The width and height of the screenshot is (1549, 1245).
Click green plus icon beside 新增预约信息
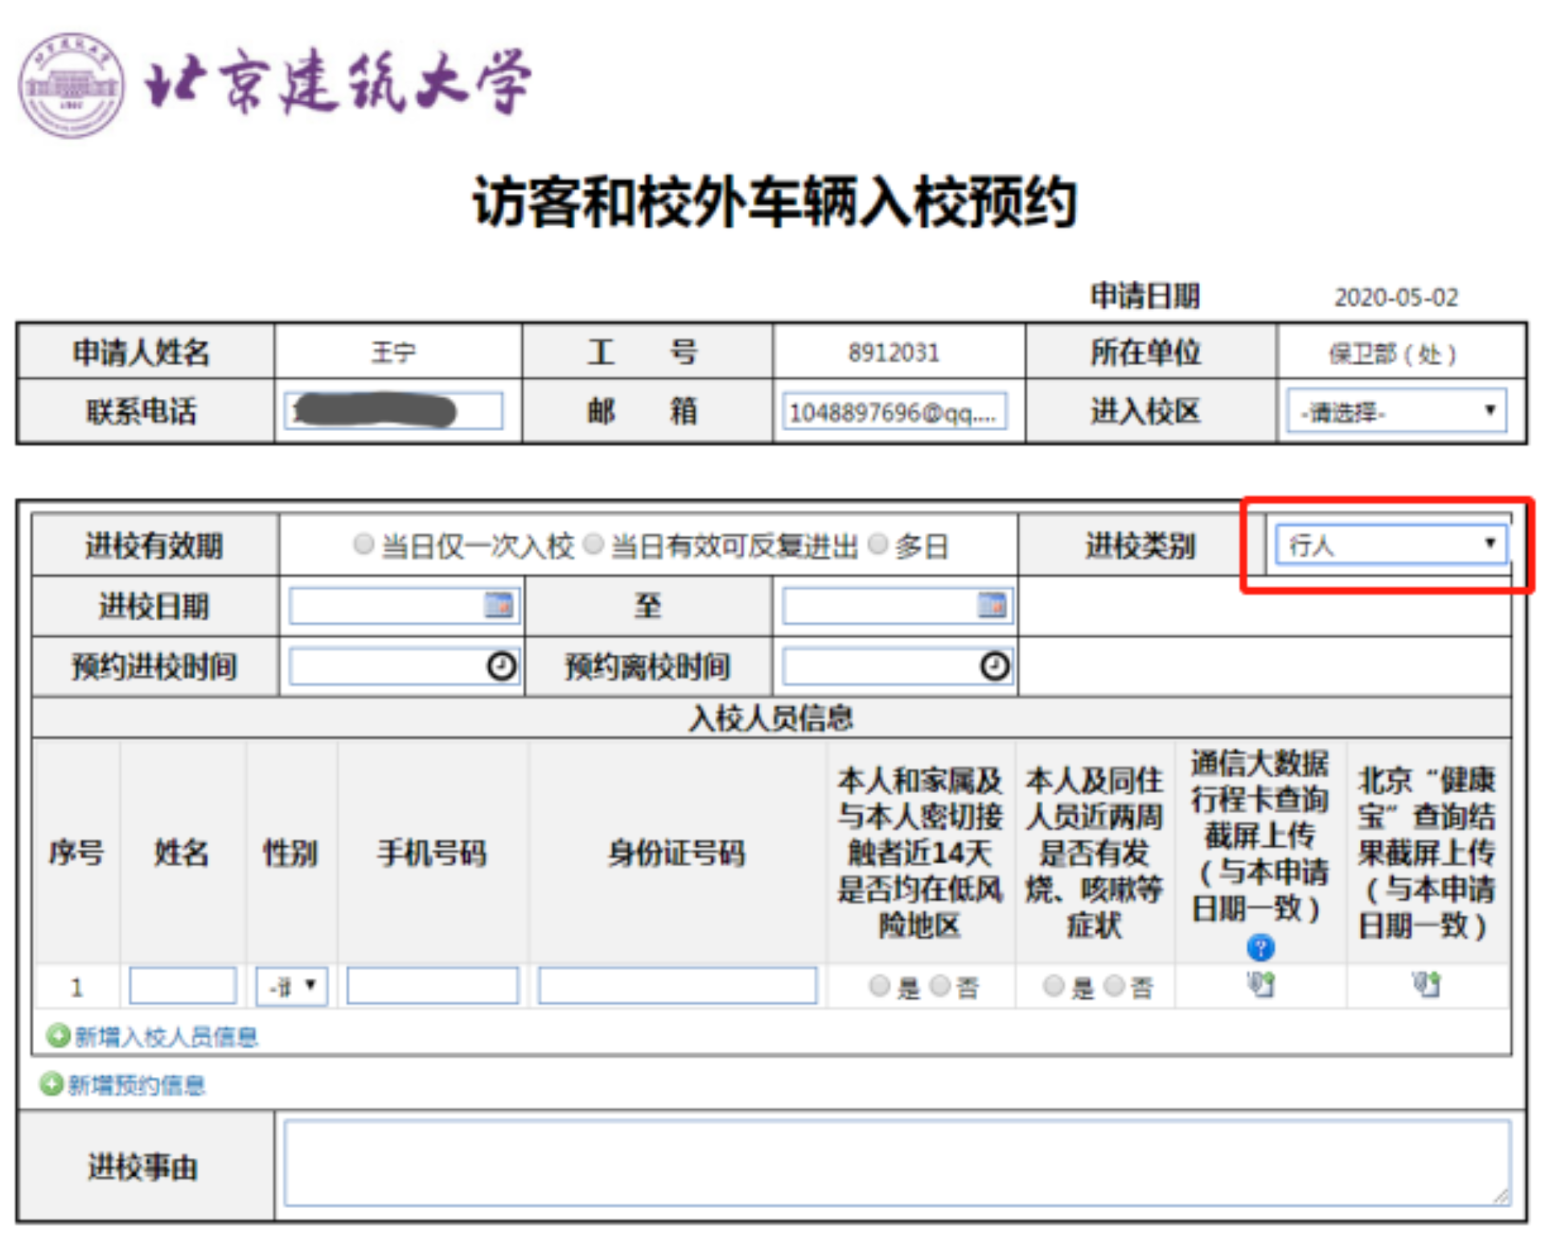(x=51, y=1084)
